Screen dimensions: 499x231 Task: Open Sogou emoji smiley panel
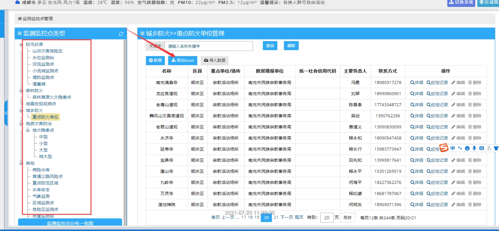[467, 148]
